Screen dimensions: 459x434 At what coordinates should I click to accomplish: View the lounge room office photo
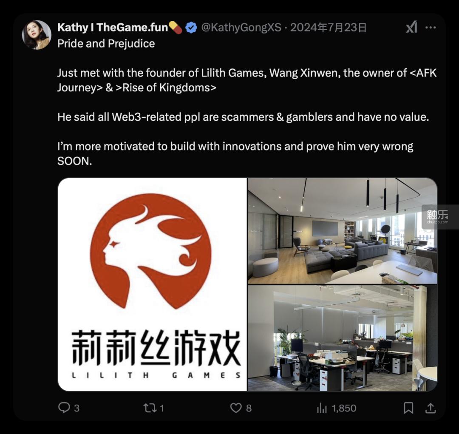[x=343, y=231]
